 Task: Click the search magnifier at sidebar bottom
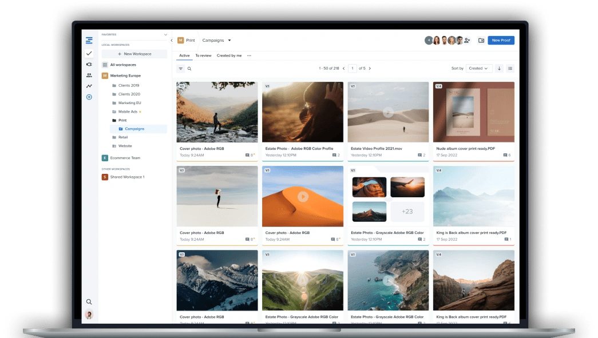pos(89,301)
